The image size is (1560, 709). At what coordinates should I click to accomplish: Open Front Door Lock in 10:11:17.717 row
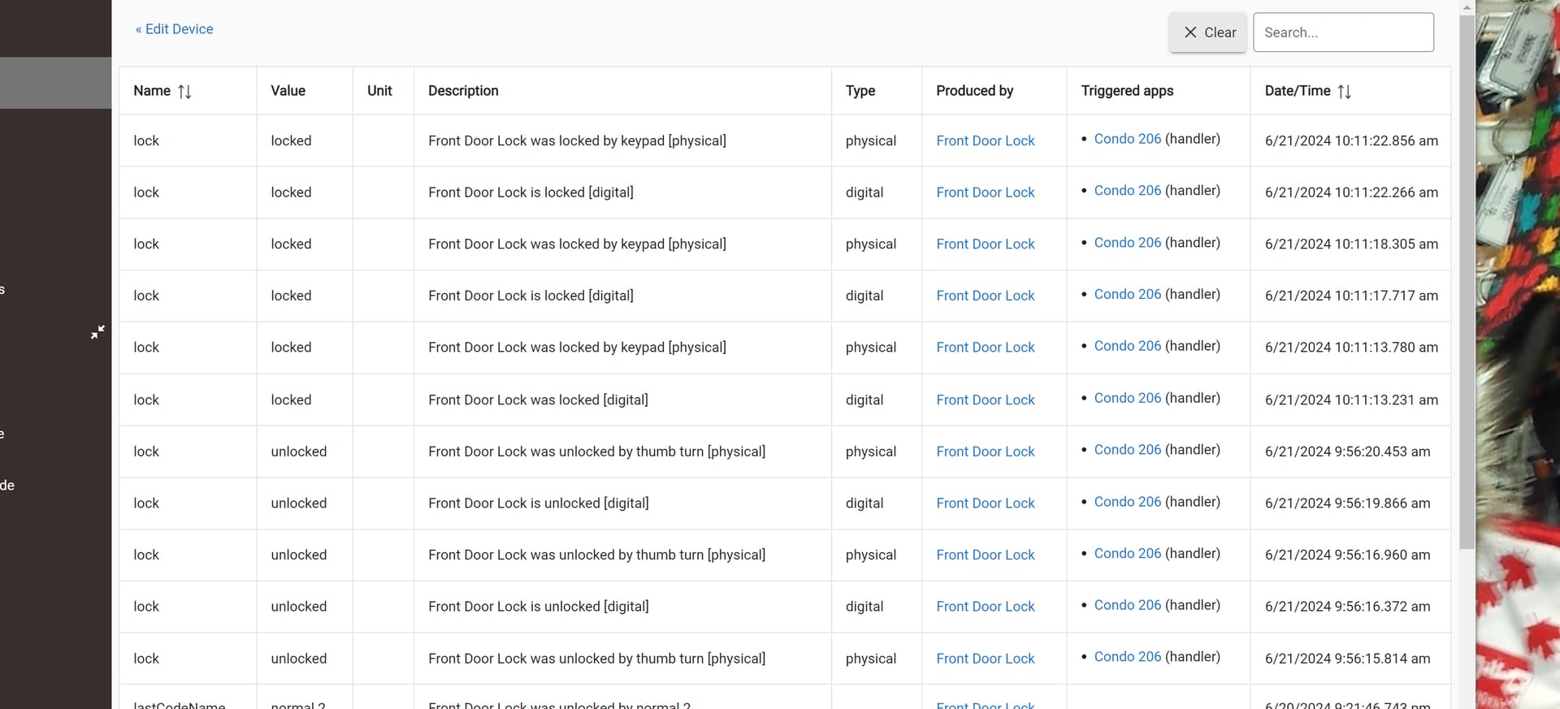(x=985, y=296)
